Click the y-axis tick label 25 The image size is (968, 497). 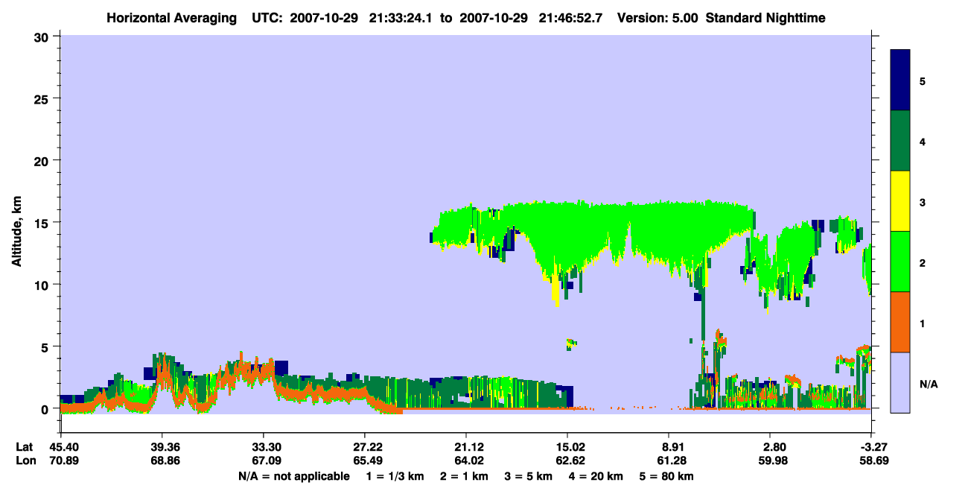43,98
